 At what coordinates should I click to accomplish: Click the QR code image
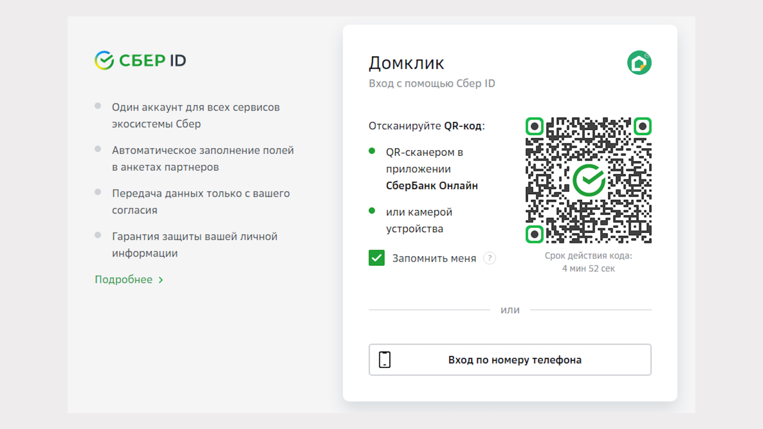click(589, 180)
